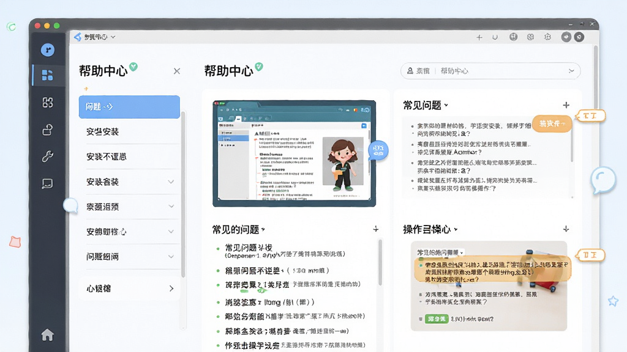Image resolution: width=627 pixels, height=352 pixels.
Task: Open the dropdown arrow next to the 操作 section heading
Action: click(456, 230)
